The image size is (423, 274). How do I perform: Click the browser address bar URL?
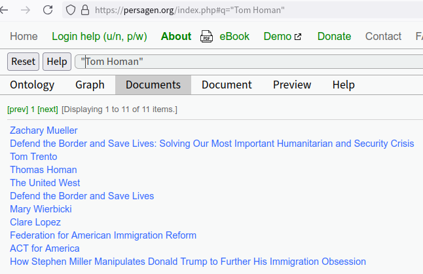click(x=190, y=10)
